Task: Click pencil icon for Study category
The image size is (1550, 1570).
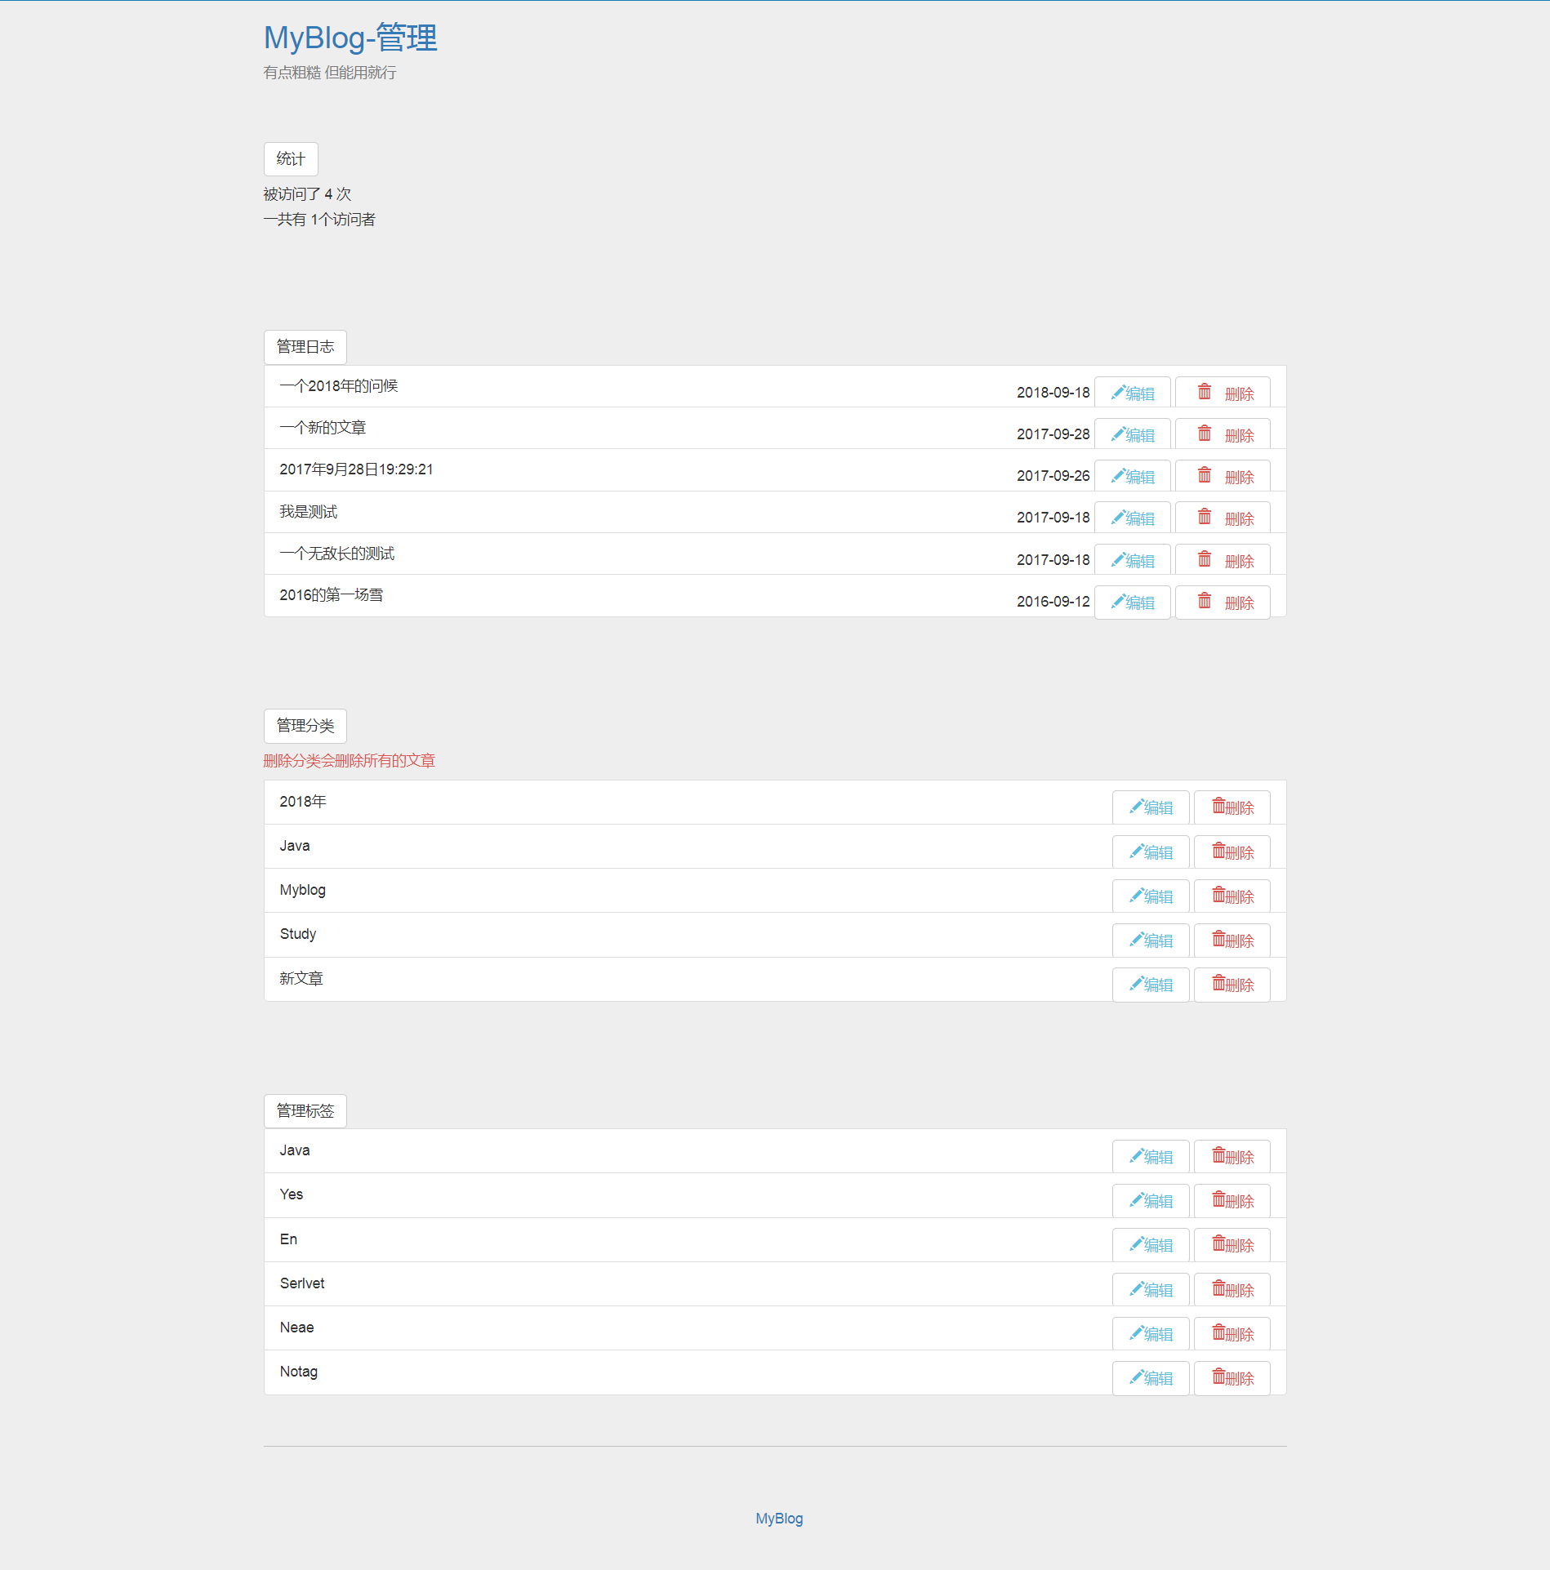Action: (x=1135, y=940)
